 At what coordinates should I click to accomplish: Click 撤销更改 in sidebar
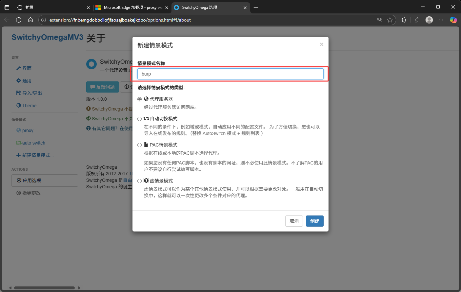coord(29,193)
